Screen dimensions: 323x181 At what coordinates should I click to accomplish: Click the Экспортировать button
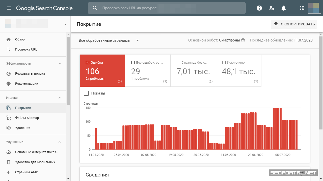(x=294, y=24)
